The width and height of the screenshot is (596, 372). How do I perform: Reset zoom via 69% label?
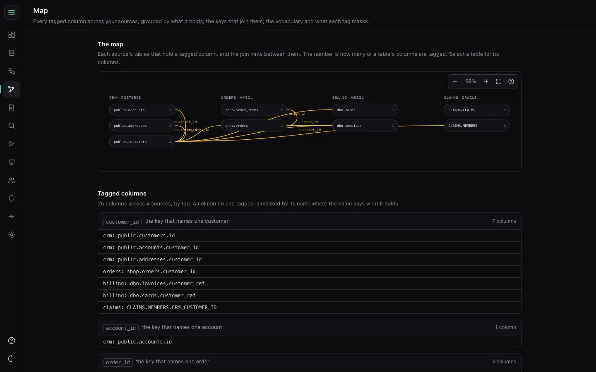[471, 81]
